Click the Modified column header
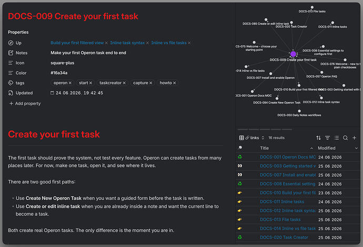 326,148
